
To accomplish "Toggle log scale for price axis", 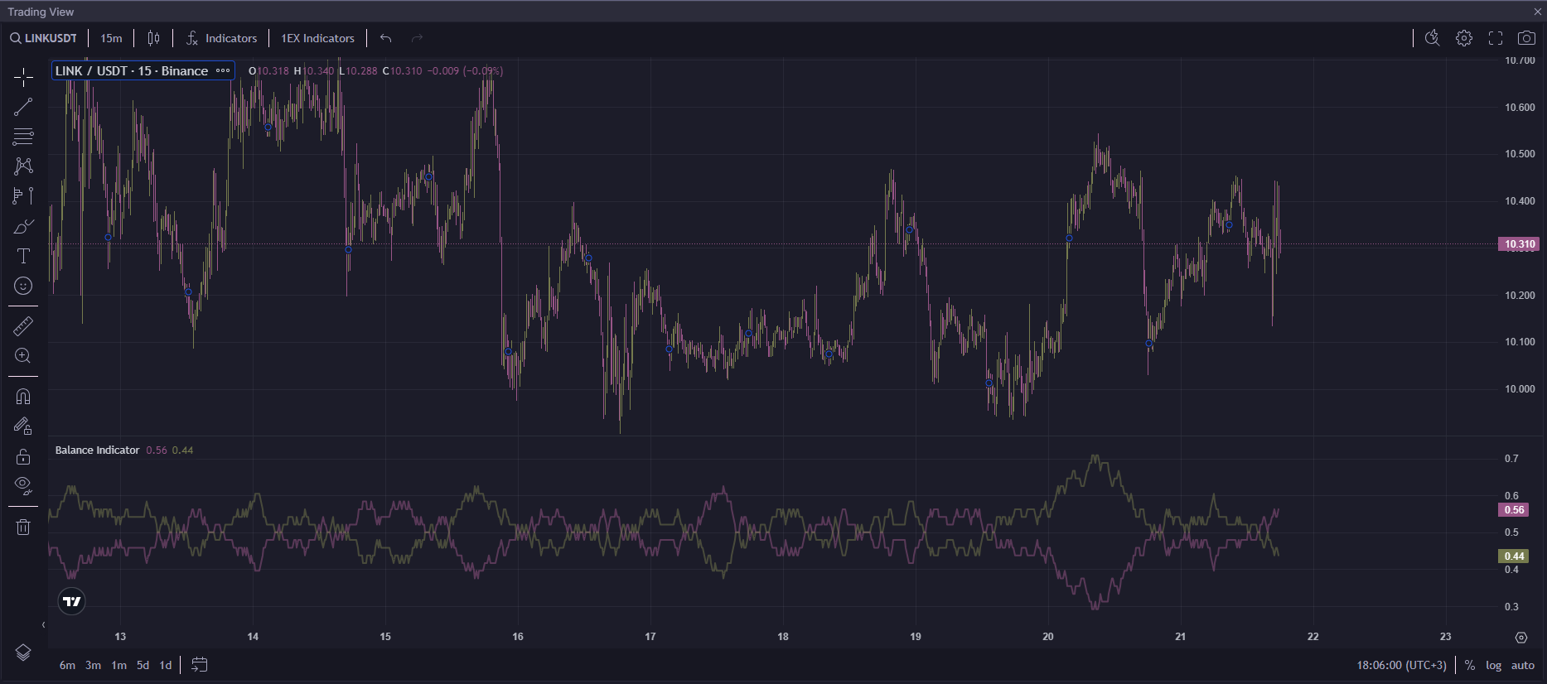I will (x=1493, y=665).
